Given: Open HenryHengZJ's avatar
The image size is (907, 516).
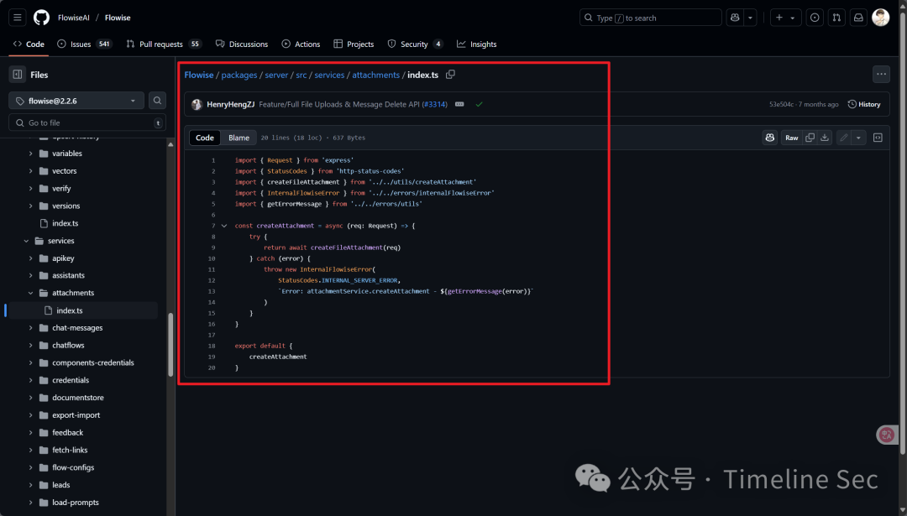Looking at the screenshot, I should pyautogui.click(x=197, y=105).
